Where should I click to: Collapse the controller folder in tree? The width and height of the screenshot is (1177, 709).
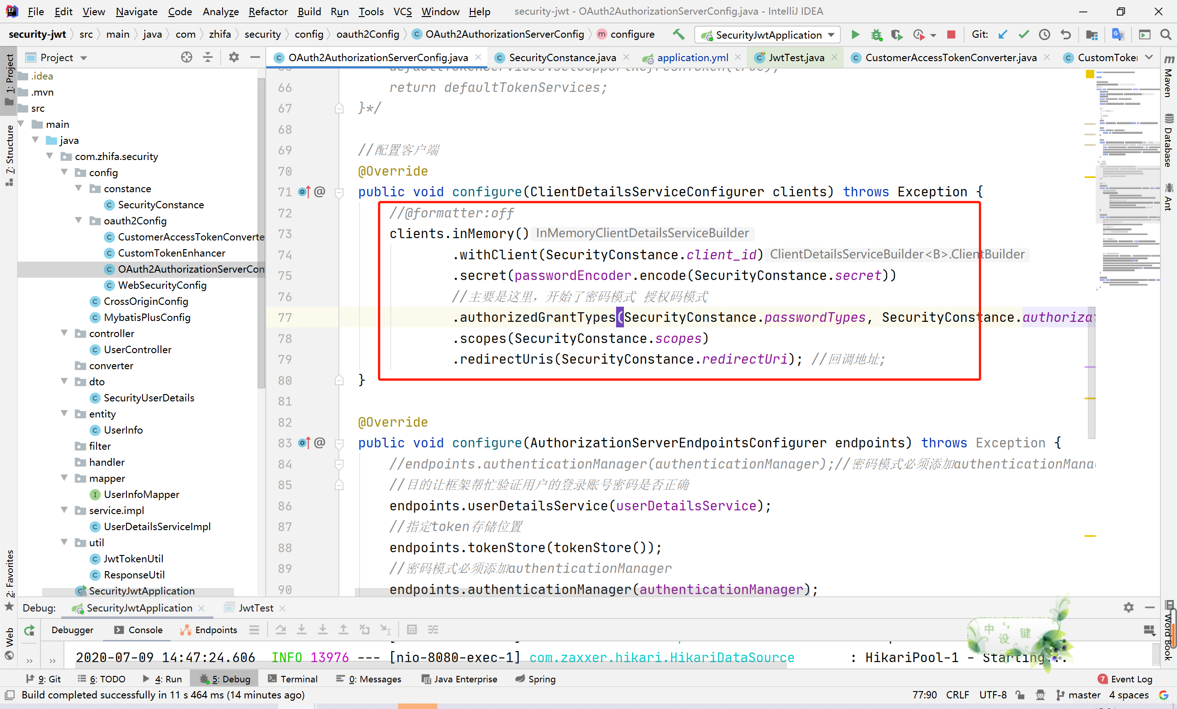coord(64,333)
